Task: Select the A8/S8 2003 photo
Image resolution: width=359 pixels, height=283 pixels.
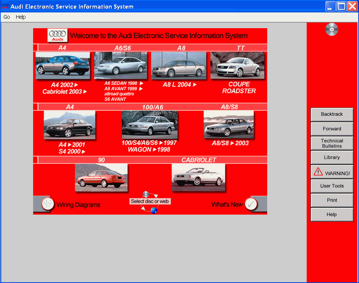Action: [229, 125]
